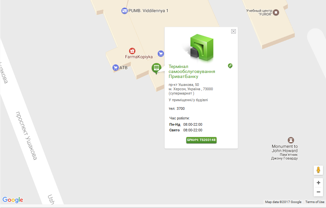Click the ATB store label
Image resolution: width=326 pixels, height=208 pixels.
point(123,68)
